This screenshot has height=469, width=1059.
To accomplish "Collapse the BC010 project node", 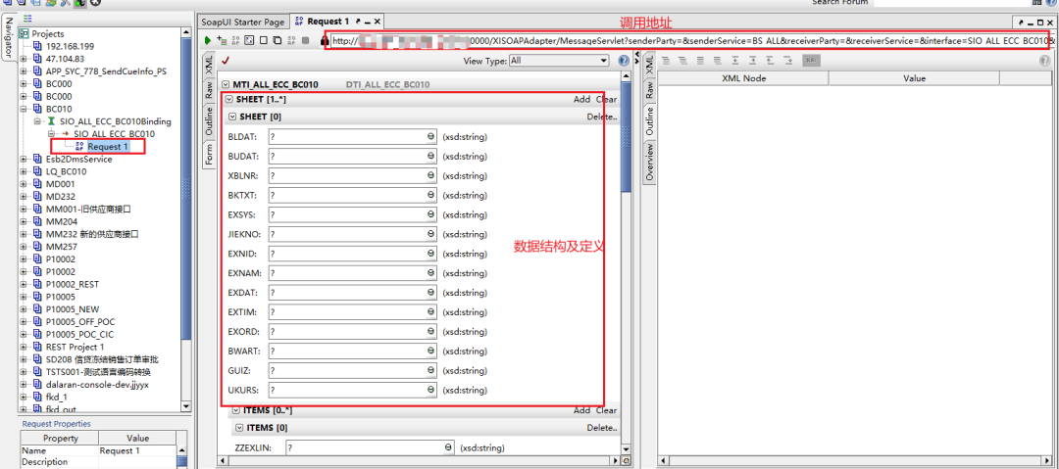I will (x=23, y=109).
